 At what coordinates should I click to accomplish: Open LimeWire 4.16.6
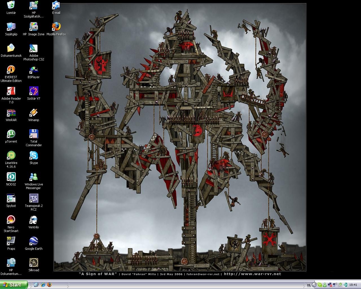pyautogui.click(x=11, y=156)
